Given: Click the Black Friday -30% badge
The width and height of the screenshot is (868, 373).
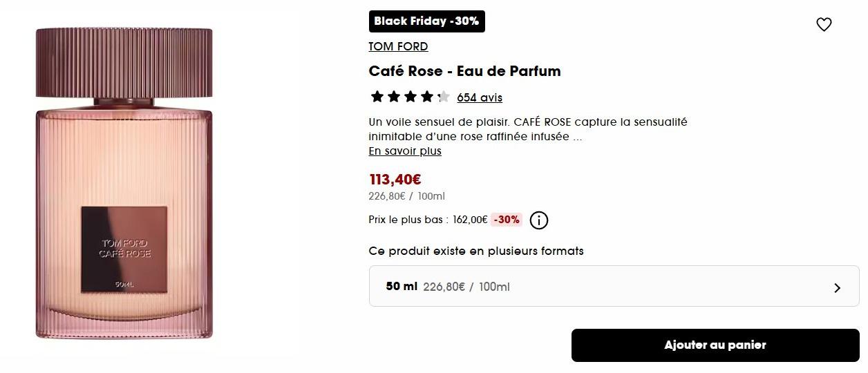Looking at the screenshot, I should click(x=426, y=21).
